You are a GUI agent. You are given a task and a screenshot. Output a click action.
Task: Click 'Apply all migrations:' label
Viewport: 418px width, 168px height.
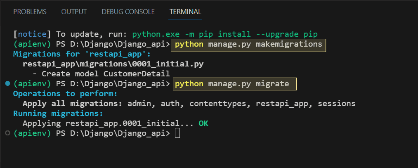coord(73,104)
